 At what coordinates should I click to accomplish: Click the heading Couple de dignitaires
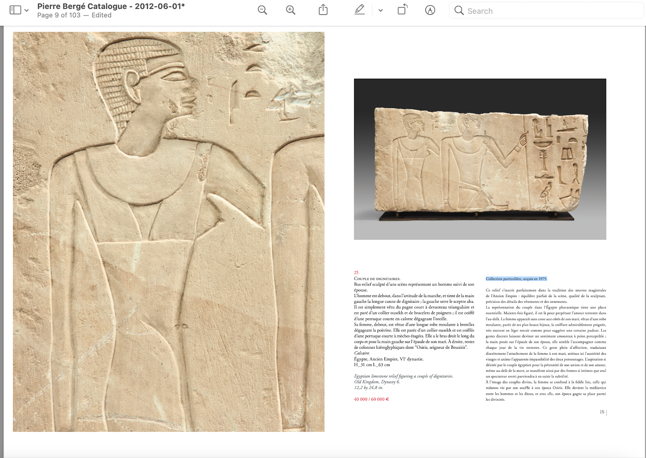pos(377,279)
